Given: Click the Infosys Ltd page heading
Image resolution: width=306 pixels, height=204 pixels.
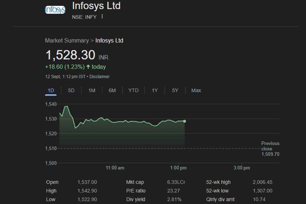Looking at the screenshot, I should click(96, 6).
